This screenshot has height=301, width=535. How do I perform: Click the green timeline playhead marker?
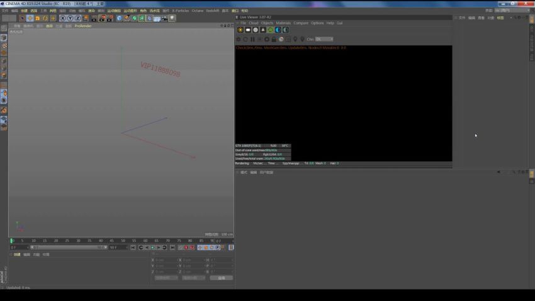click(x=11, y=241)
